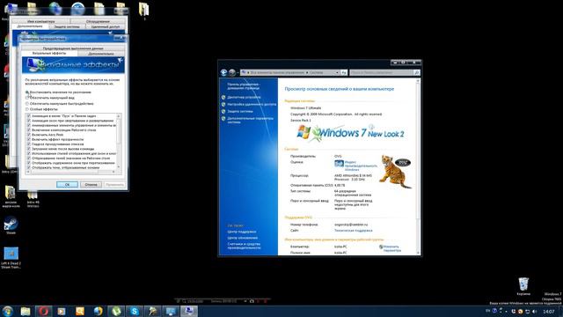
Task: Toggle 'Enable Aero Peek' checkbox
Action: (29, 135)
